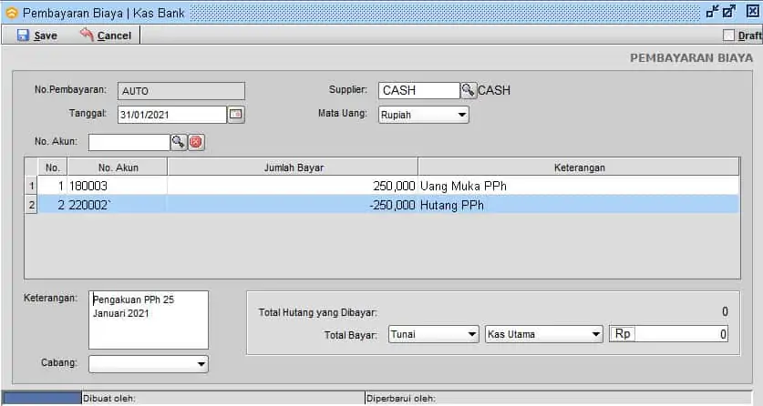Image resolution: width=763 pixels, height=406 pixels.
Task: Select account cell 180003
Action: point(118,186)
